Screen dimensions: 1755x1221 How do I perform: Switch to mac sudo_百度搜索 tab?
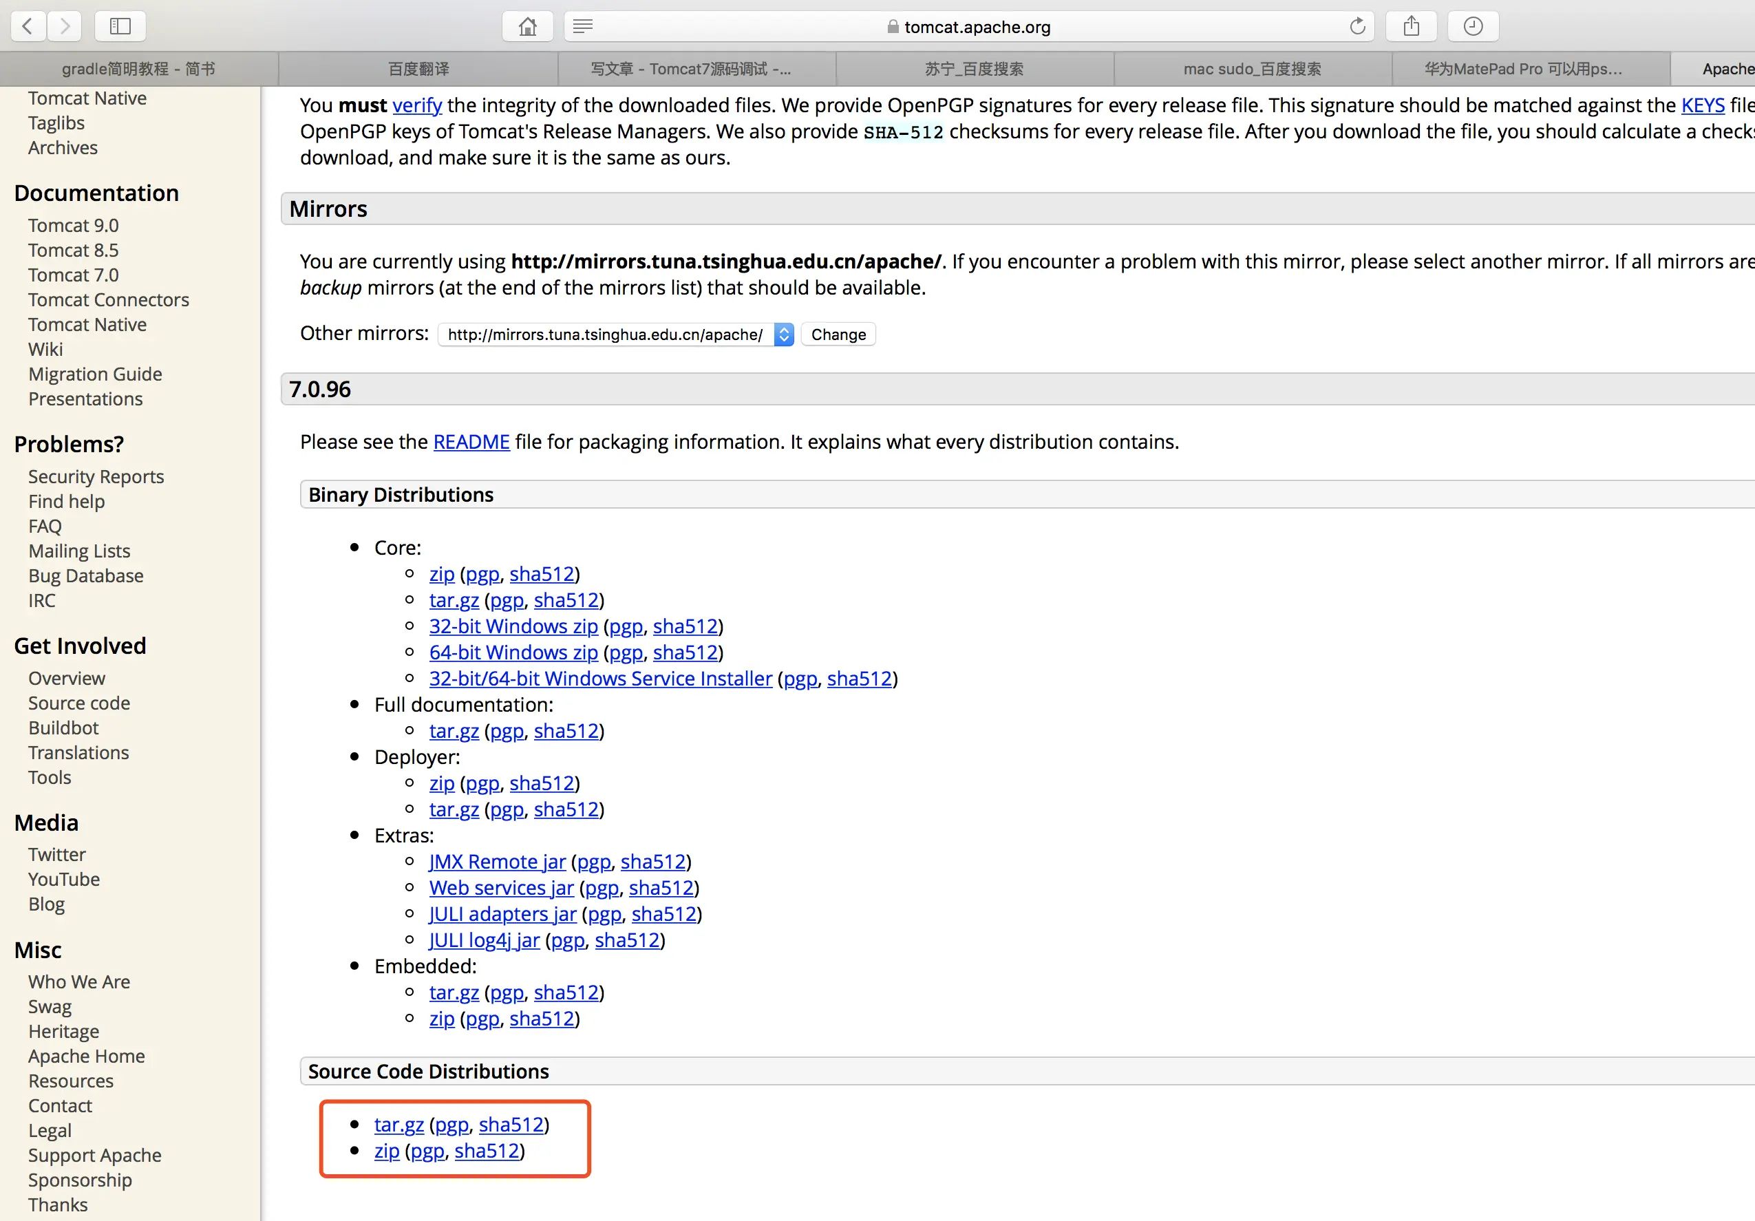(x=1251, y=69)
